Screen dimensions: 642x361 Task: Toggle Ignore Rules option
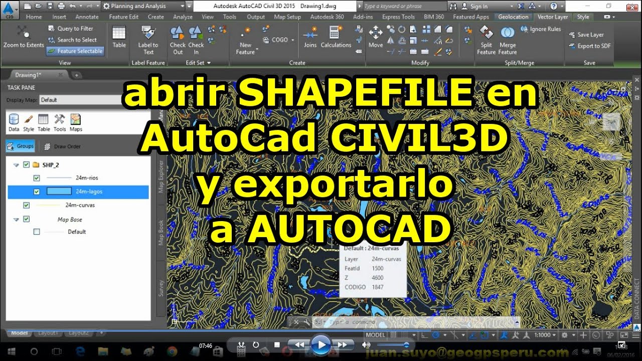click(541, 29)
